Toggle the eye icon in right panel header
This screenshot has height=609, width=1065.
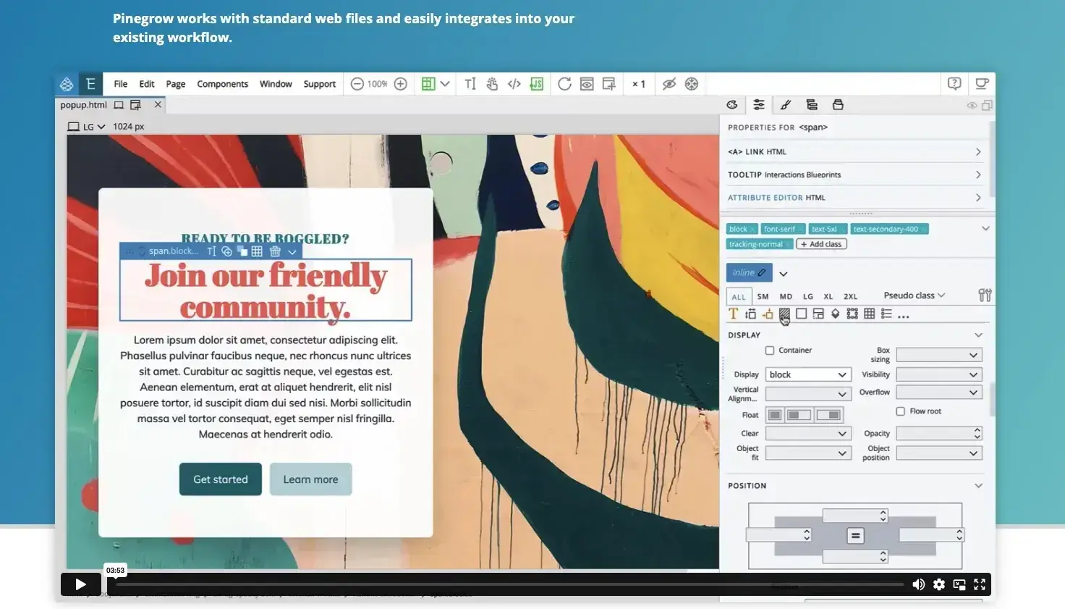972,106
